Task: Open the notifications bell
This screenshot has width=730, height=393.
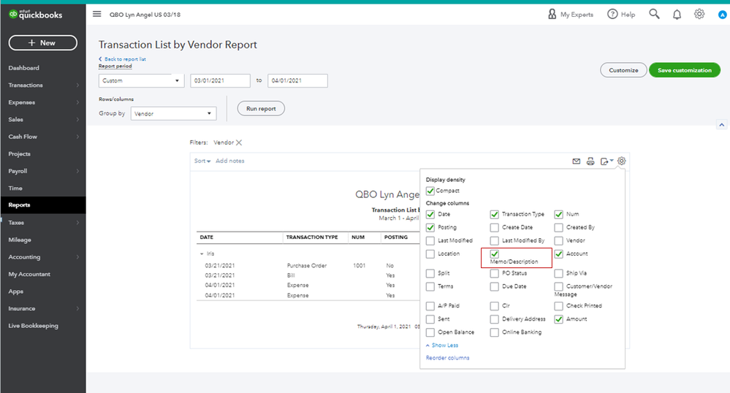Action: [677, 15]
